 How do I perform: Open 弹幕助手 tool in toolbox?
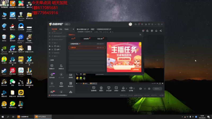52,67
